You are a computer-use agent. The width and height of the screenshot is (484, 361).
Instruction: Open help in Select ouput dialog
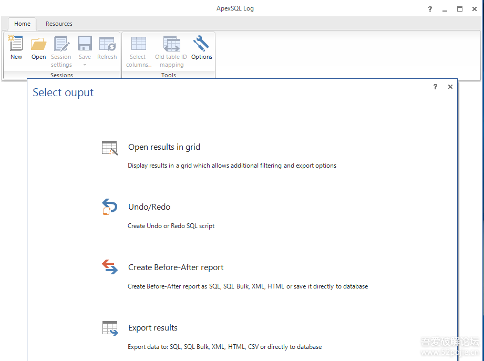pyautogui.click(x=435, y=87)
